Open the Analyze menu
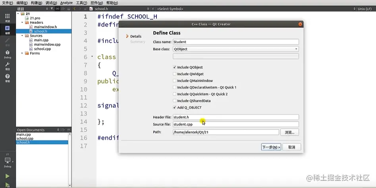 66,3
